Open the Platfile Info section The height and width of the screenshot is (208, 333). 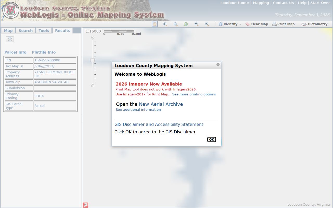[44, 52]
